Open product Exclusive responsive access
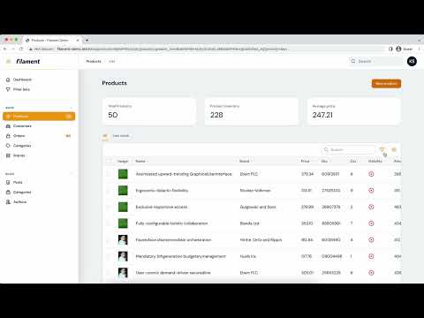424x318 pixels. click(162, 207)
